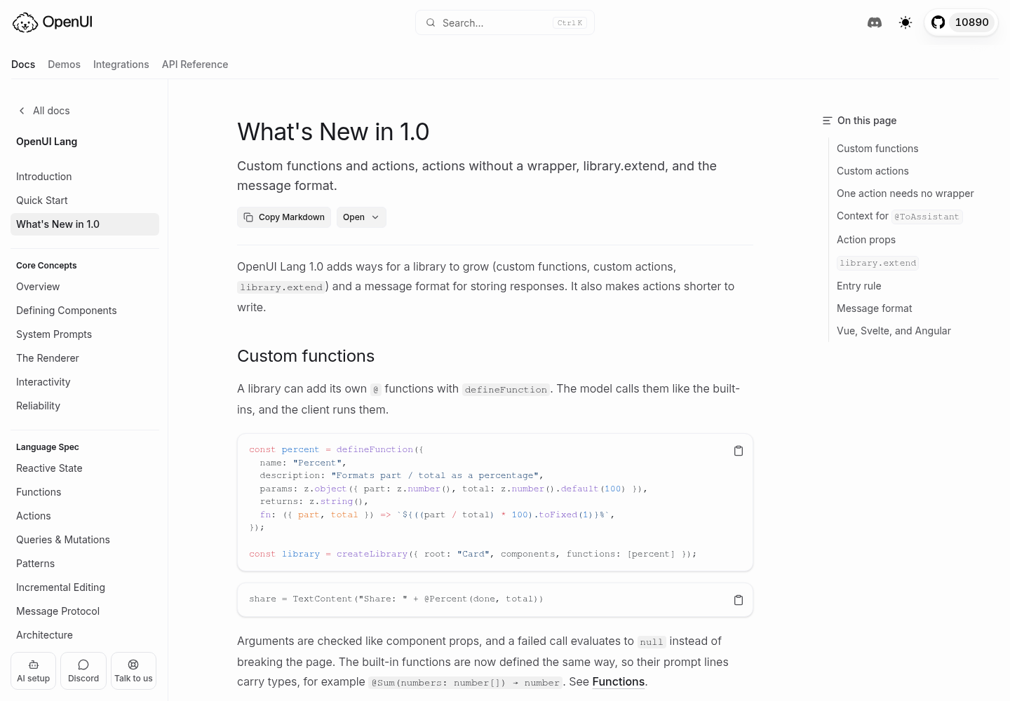The image size is (1010, 701).
Task: Toggle the light/dark theme sun icon
Action: point(905,22)
